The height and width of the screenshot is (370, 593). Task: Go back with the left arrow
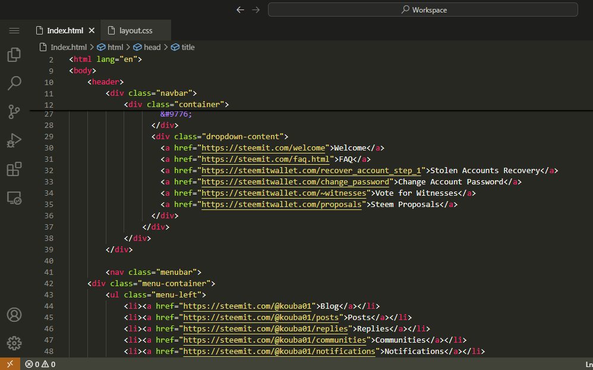[240, 10]
